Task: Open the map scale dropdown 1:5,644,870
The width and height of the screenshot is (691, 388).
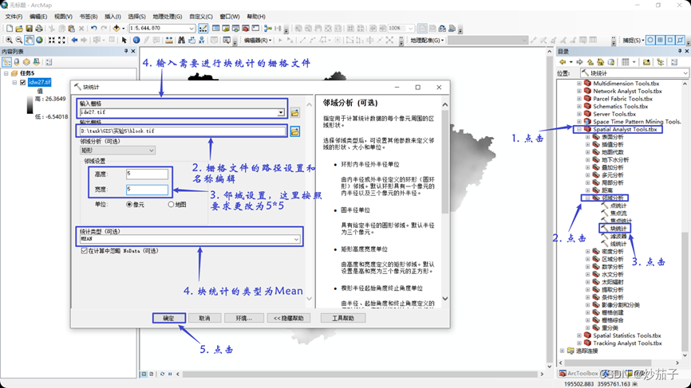Action: pos(192,28)
